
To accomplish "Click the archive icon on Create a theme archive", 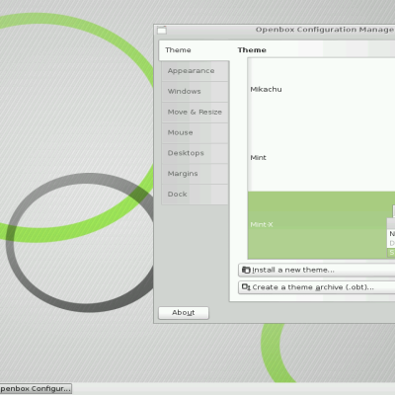I will point(246,287).
